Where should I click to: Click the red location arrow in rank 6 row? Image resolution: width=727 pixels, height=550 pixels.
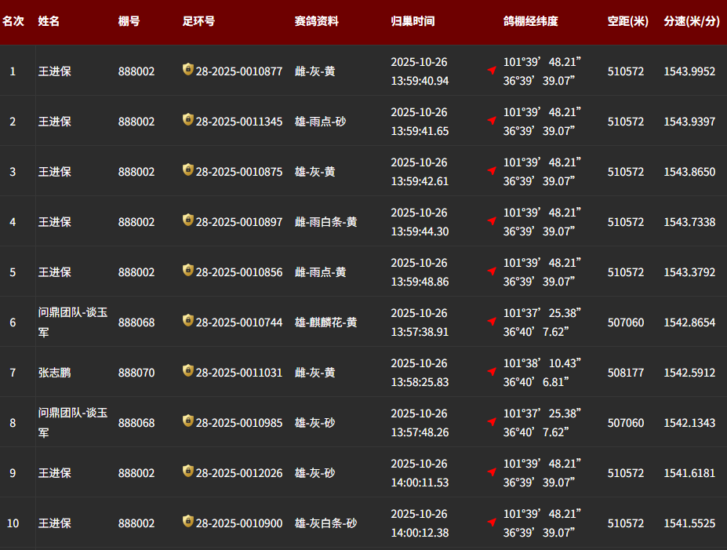[x=492, y=322]
